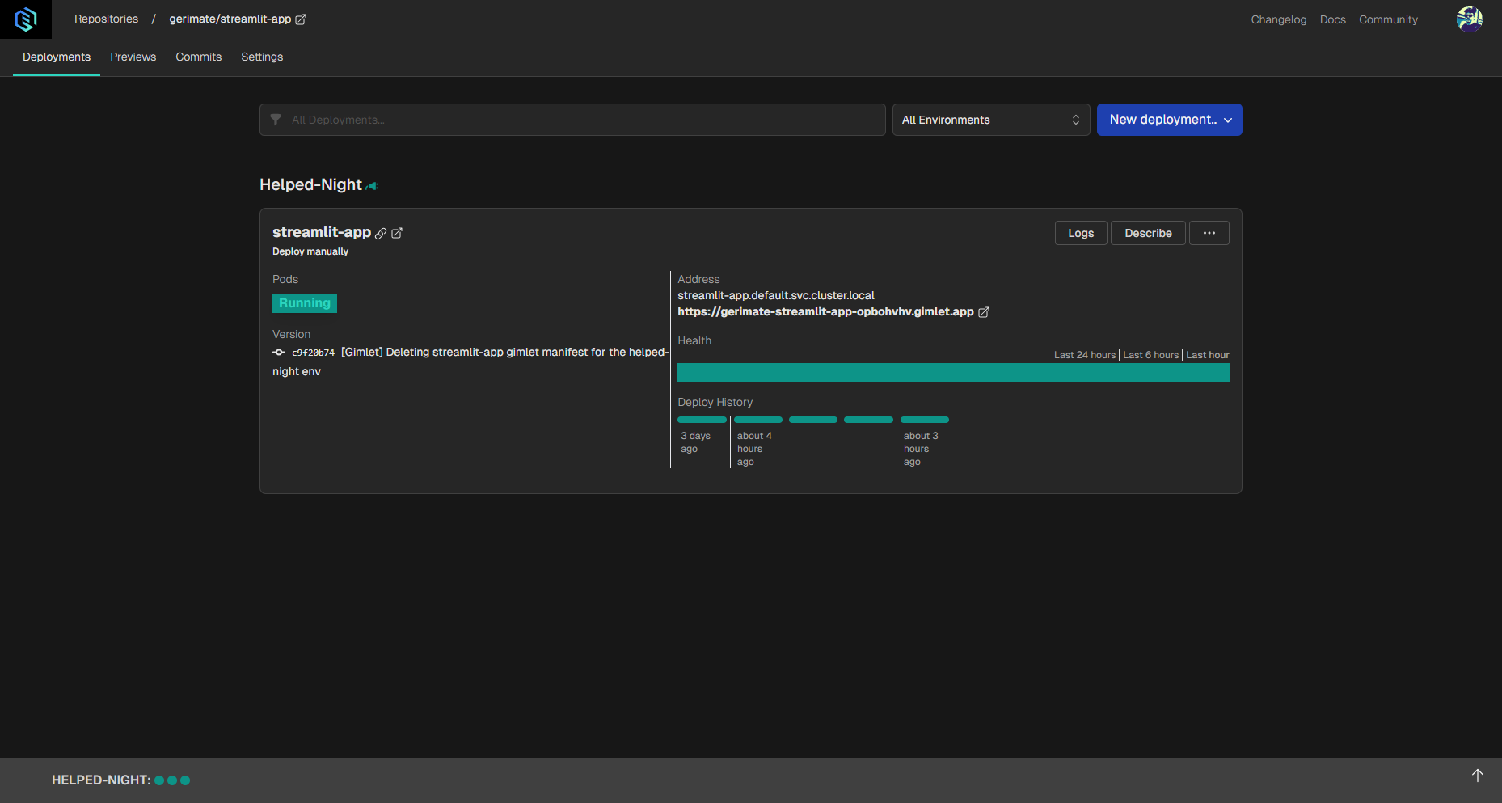This screenshot has width=1502, height=803.
Task: Click the Running pod status badge
Action: (x=305, y=303)
